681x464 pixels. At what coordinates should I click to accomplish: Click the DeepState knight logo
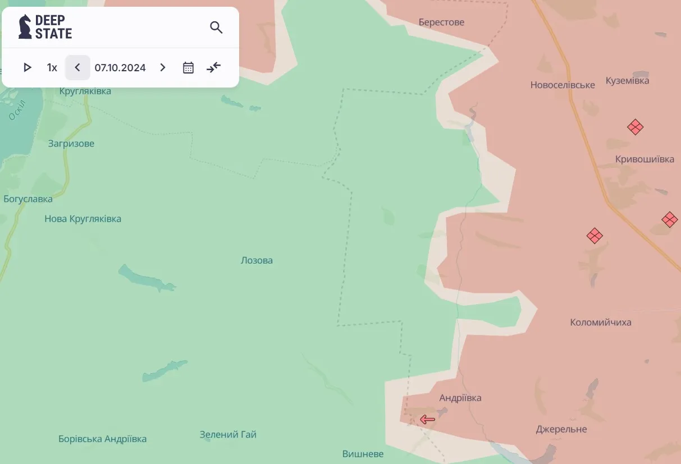click(x=25, y=27)
